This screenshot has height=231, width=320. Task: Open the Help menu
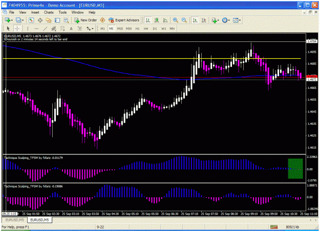click(x=92, y=12)
